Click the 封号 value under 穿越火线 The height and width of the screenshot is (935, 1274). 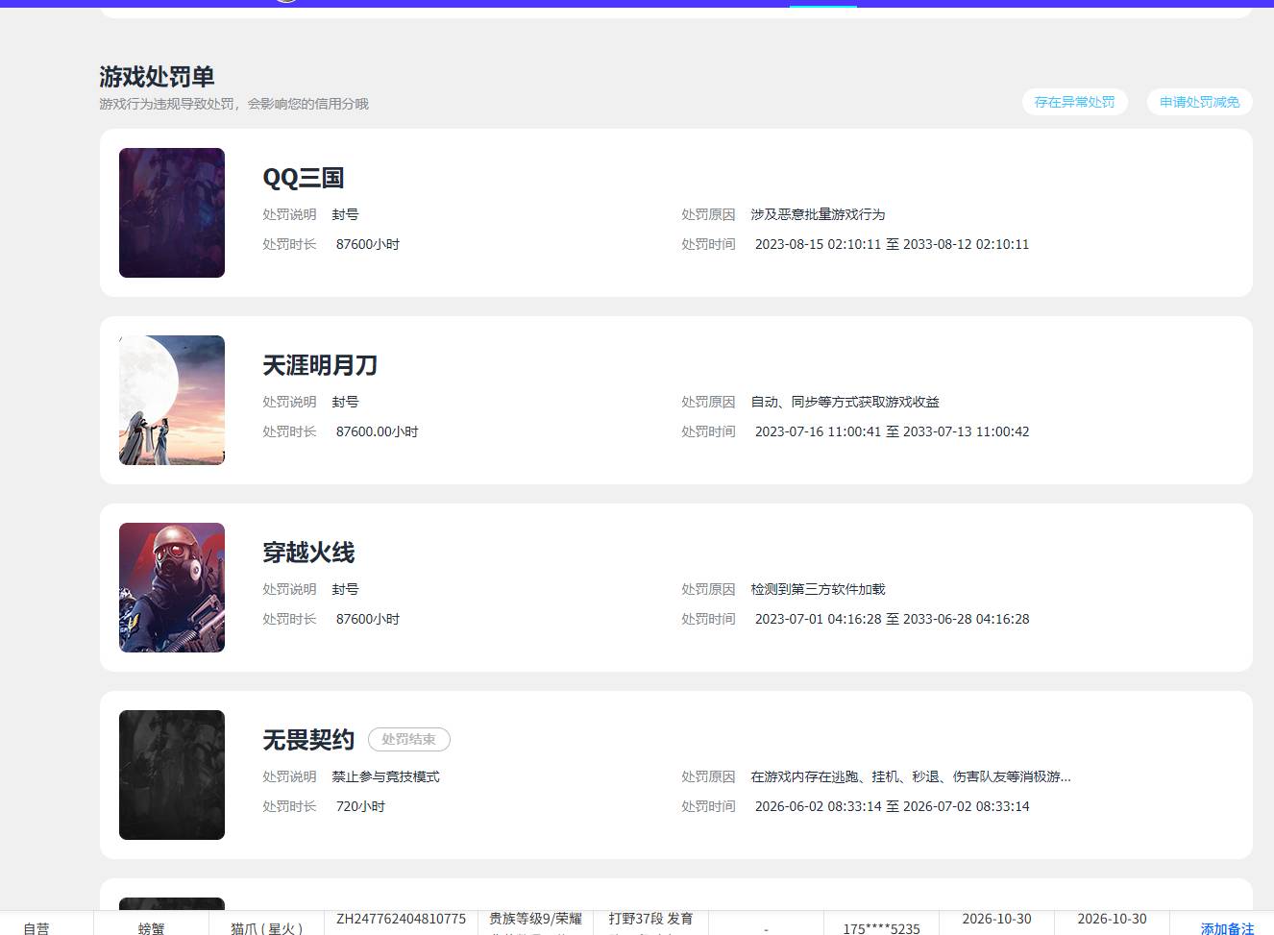click(345, 589)
